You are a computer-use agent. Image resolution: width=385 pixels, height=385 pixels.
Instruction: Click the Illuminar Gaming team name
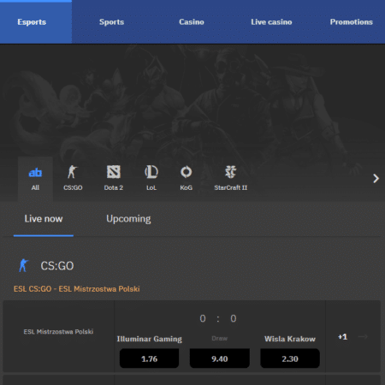click(150, 339)
